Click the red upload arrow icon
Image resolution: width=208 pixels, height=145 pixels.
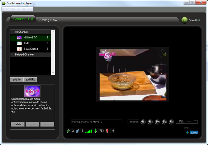[107, 131]
